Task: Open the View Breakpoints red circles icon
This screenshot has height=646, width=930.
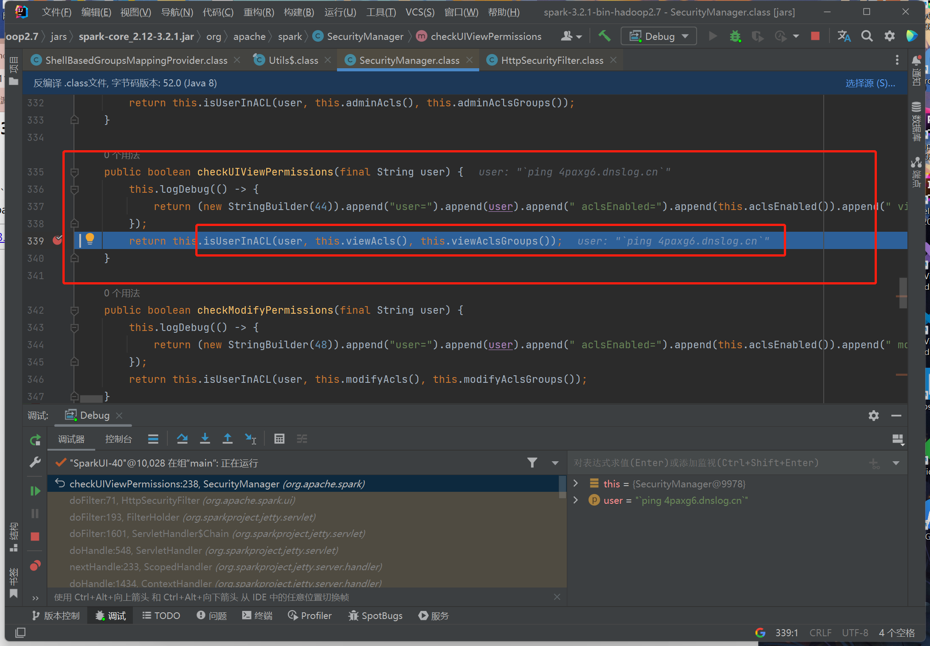Action: click(x=35, y=566)
